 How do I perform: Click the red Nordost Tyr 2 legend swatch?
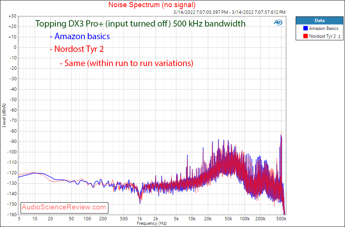tap(305, 36)
